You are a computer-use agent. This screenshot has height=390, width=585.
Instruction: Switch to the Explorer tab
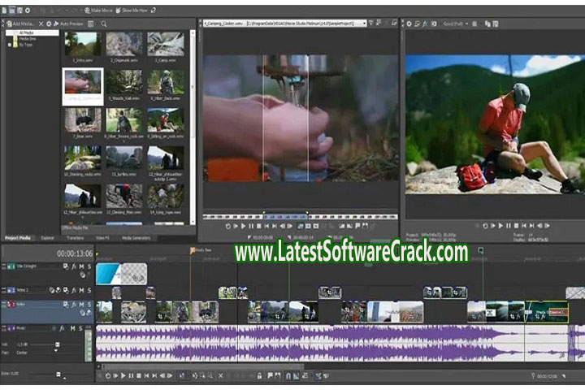pos(48,237)
